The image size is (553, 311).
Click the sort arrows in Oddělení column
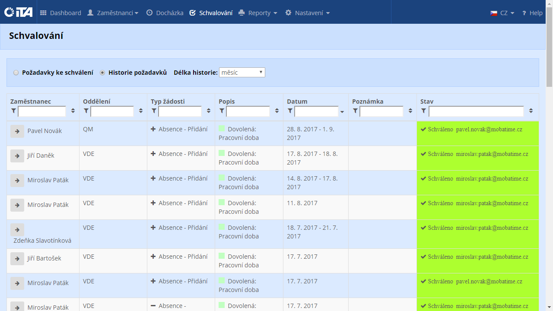pyautogui.click(x=141, y=111)
